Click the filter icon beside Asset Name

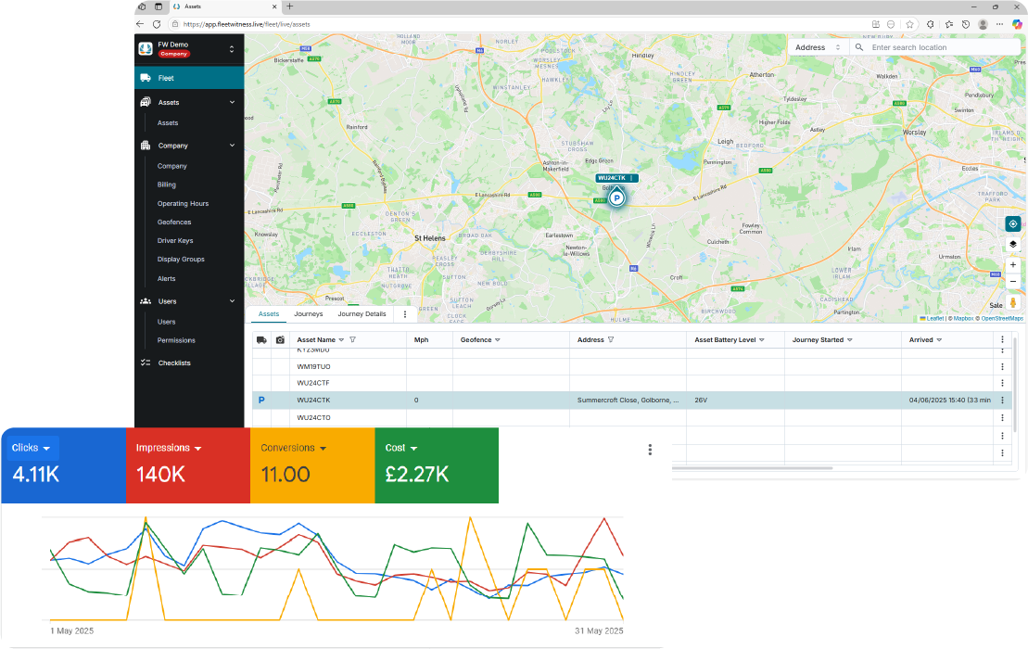pyautogui.click(x=353, y=340)
